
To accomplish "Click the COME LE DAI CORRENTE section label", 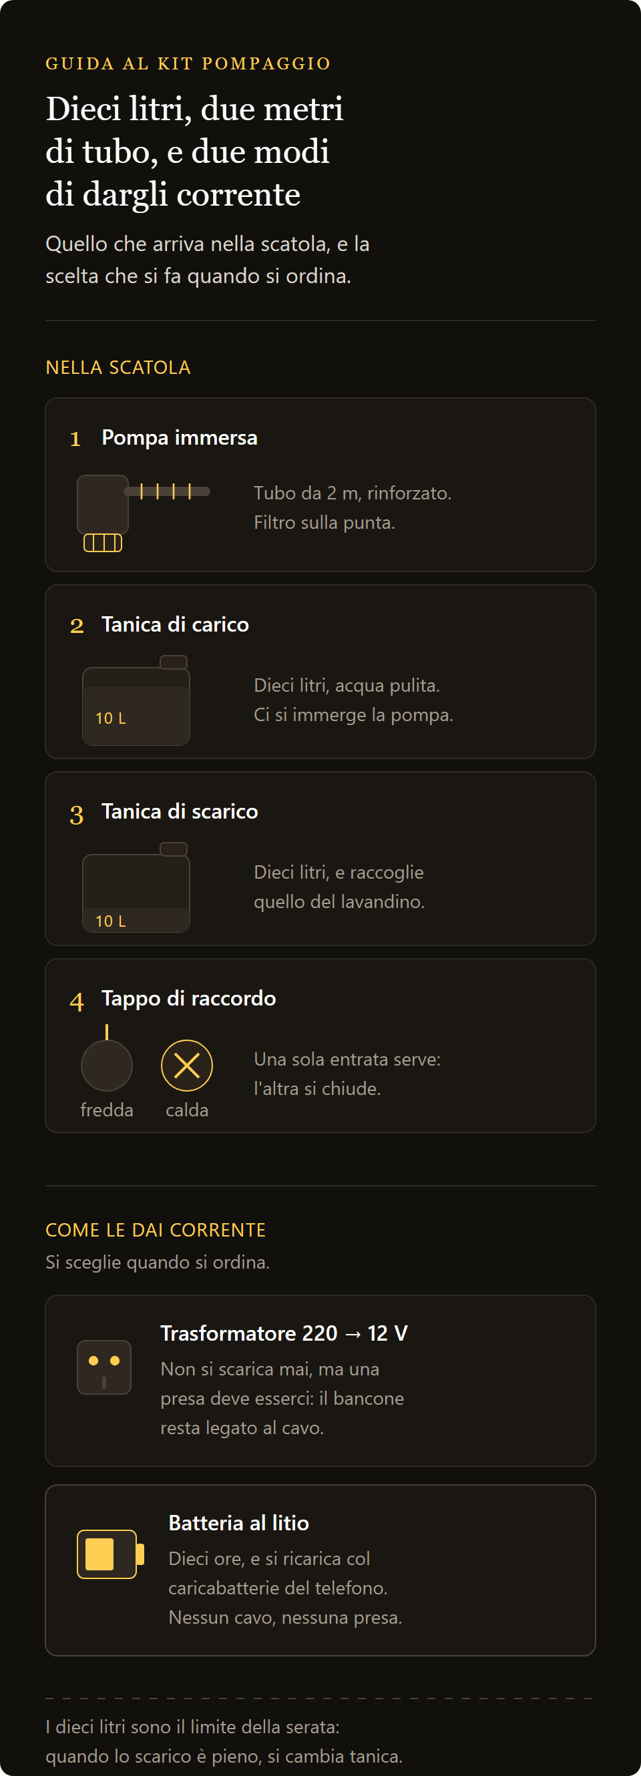I will (x=156, y=1230).
